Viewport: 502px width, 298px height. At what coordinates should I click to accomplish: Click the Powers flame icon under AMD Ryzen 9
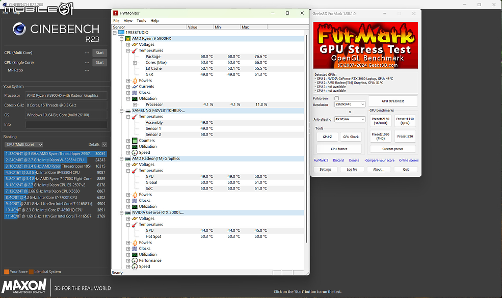135,80
